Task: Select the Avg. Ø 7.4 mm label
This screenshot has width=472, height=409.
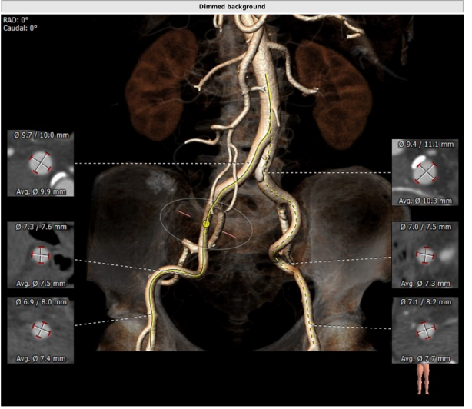Action: (40, 357)
